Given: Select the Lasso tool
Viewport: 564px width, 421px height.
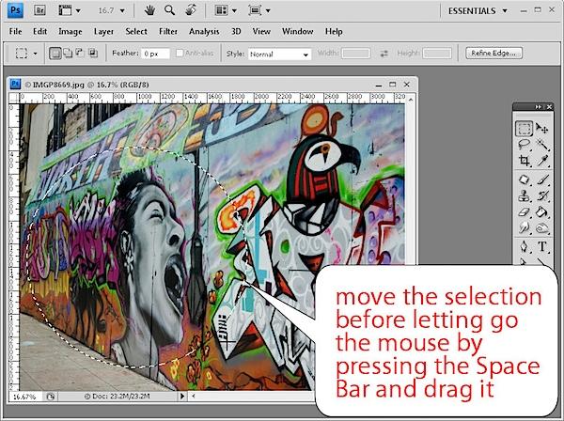Looking at the screenshot, I should [x=525, y=145].
